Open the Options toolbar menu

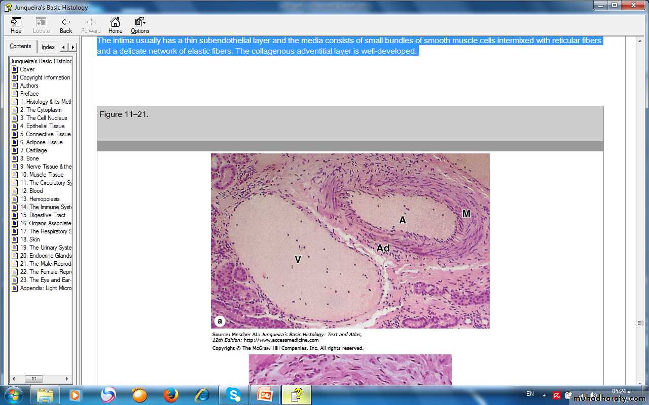pyautogui.click(x=140, y=25)
